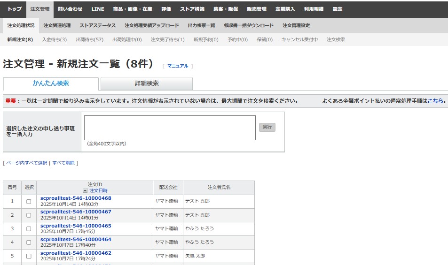Screen dimensions: 448x265
Task: Show the 出荷待ち(57) order list
Action: 89,40
